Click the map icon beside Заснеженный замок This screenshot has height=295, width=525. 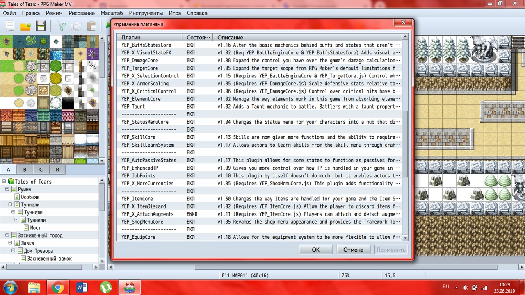(x=24, y=259)
